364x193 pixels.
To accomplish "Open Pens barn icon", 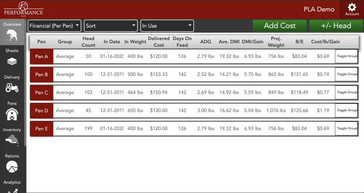I will pos(12,114).
